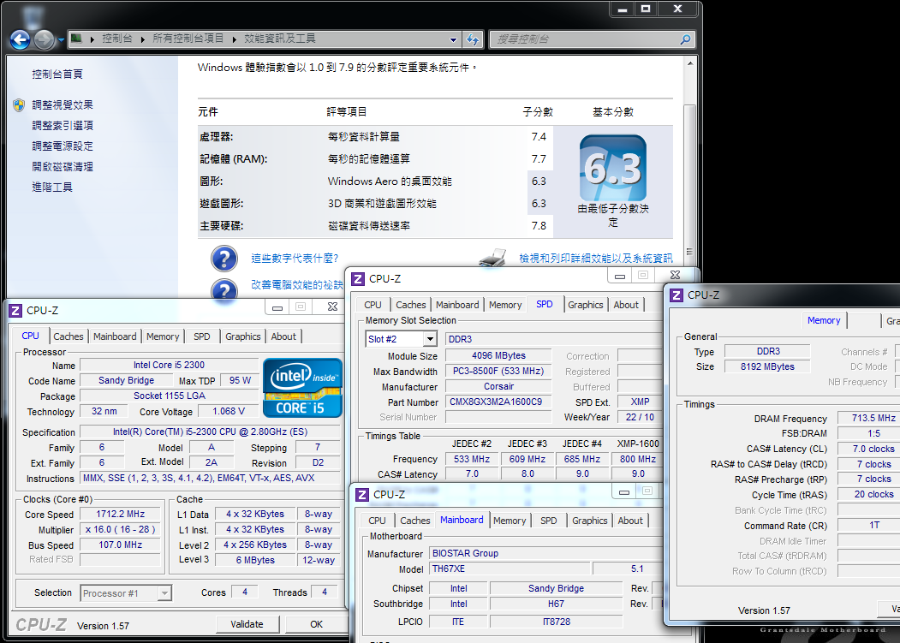Screen dimensions: 900x643
Task: Select CPU tab in SPD CPU-Z window
Action: tap(373, 305)
